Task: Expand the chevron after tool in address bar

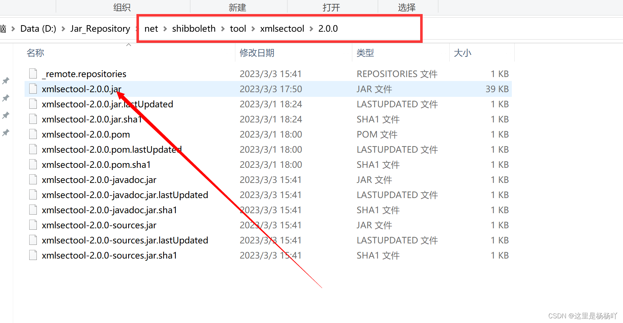Action: point(253,29)
